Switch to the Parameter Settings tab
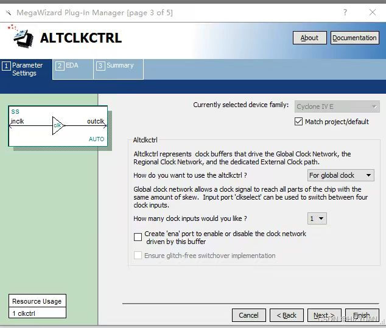 click(26, 69)
